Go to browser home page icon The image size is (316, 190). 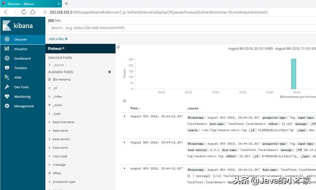33,12
